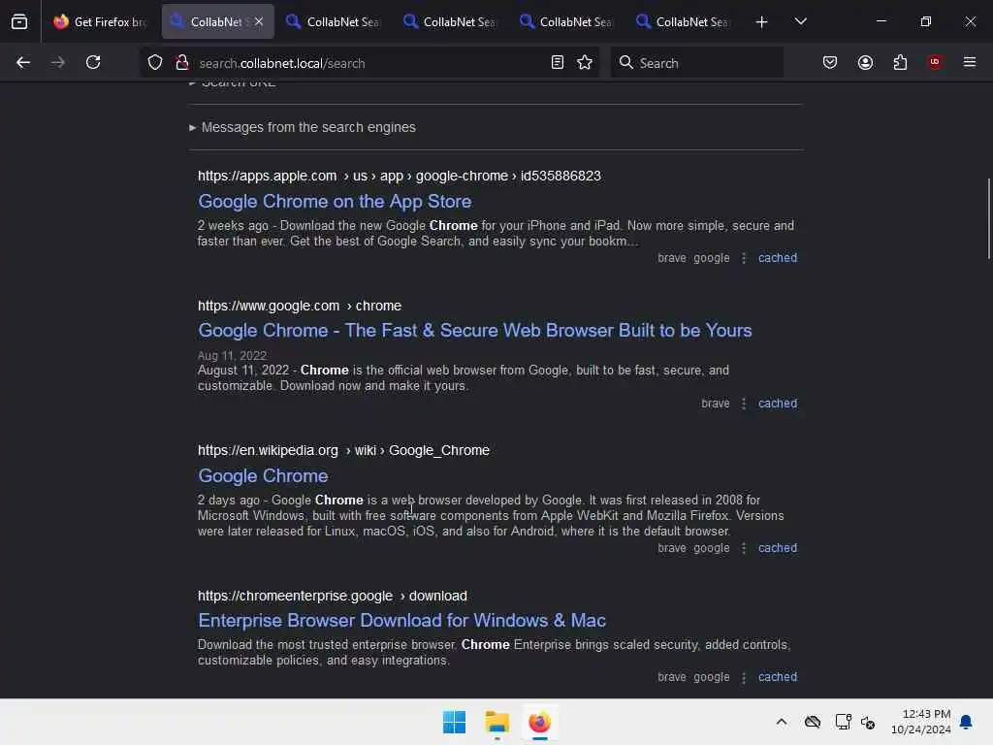The image size is (993, 745).
Task: Click Firefox icon in taskbar
Action: 539,722
